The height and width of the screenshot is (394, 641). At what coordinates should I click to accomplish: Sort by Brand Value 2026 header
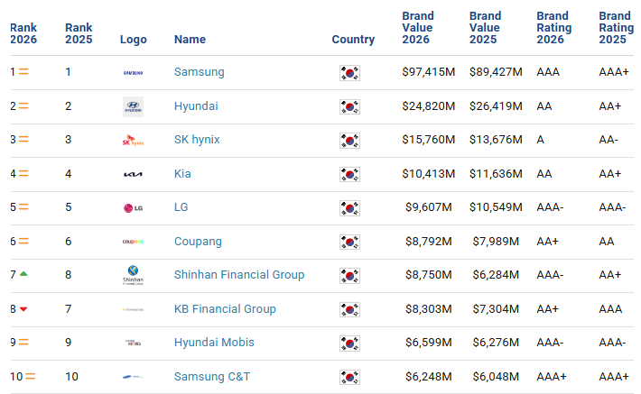418,28
